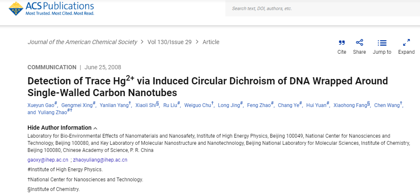Open author Chen Wang link
This screenshot has height=196, width=420.
pos(387,105)
